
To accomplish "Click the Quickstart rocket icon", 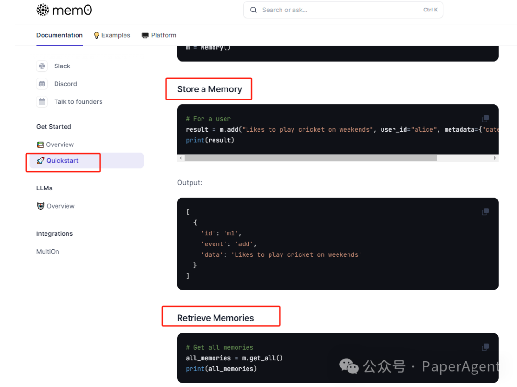I will coord(40,161).
